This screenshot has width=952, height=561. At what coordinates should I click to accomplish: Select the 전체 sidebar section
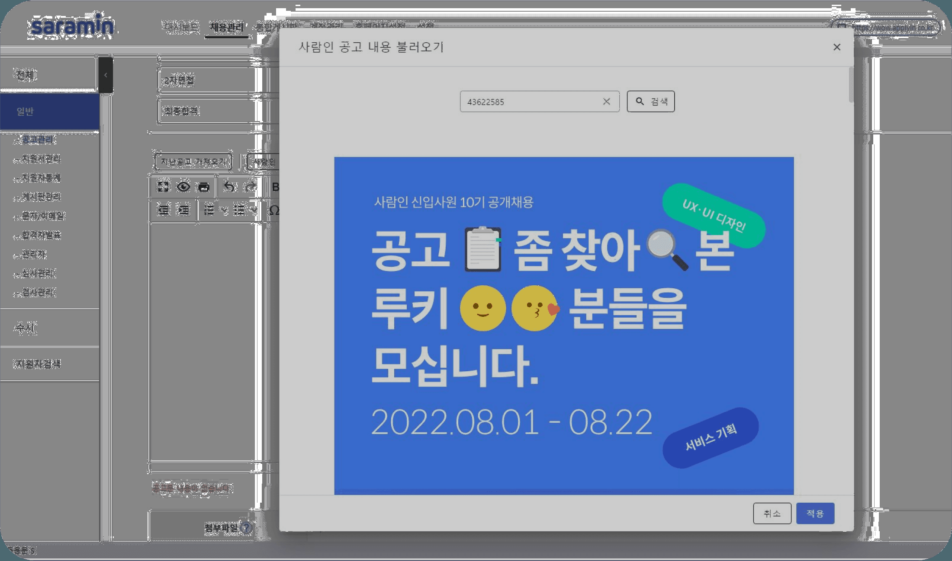(49, 75)
